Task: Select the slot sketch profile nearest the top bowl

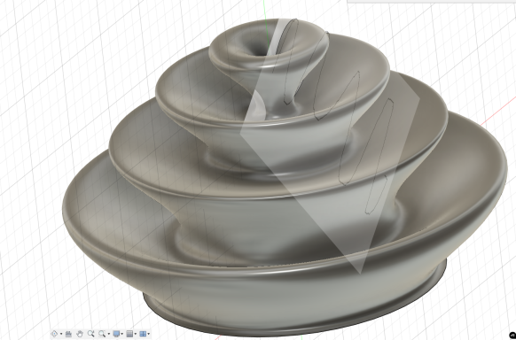Action: [290, 62]
